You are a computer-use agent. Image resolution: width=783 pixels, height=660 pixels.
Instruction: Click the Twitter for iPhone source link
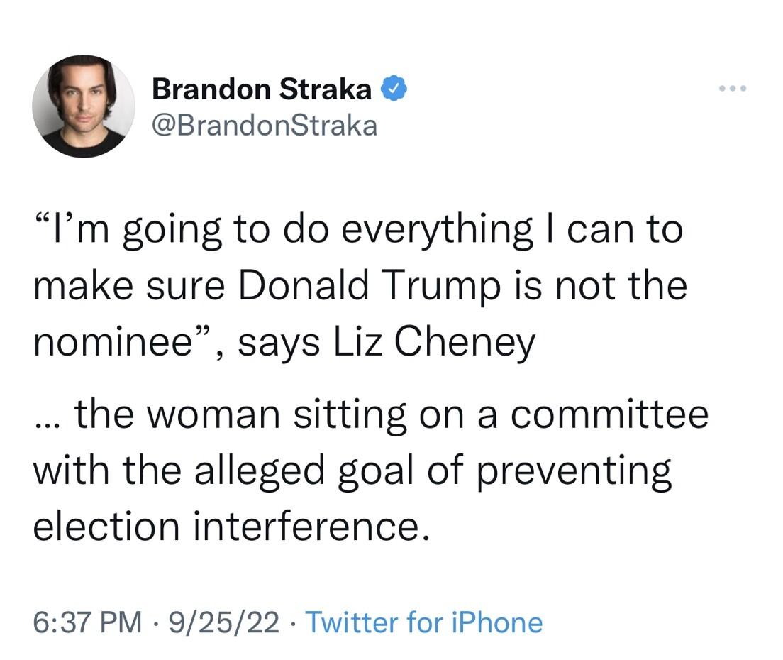click(x=424, y=622)
